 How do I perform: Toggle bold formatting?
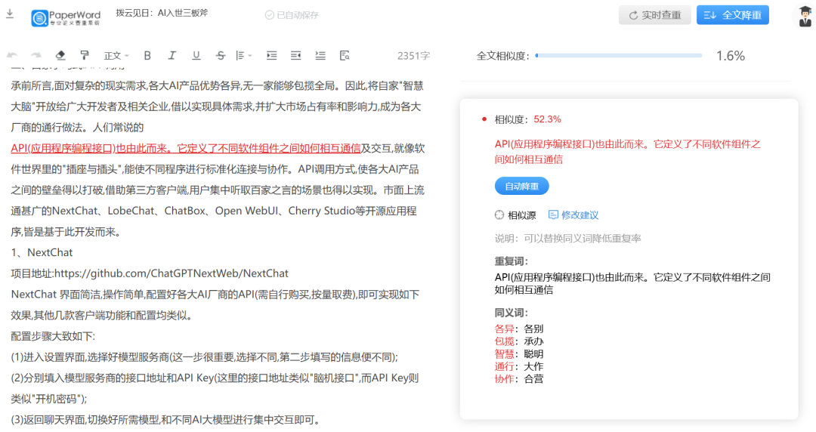coord(147,56)
